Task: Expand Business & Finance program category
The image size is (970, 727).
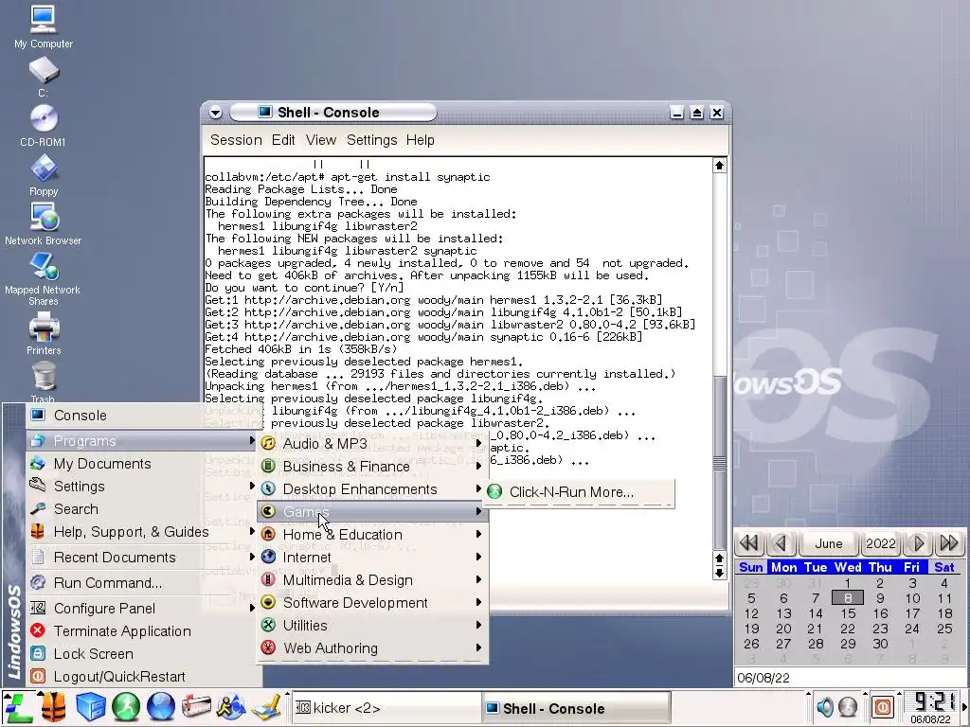Action: point(372,467)
